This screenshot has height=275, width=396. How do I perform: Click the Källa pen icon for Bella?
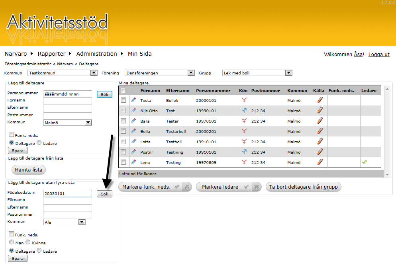pos(320,131)
